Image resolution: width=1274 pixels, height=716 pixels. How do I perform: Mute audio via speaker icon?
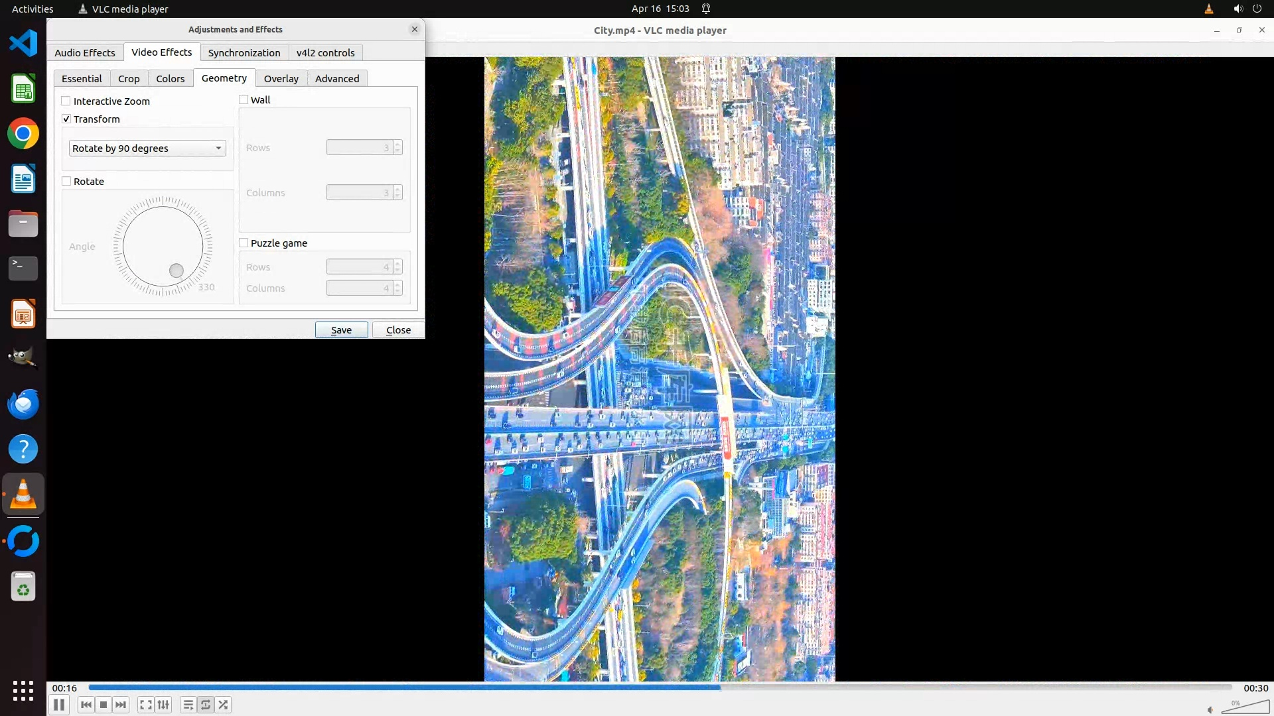pyautogui.click(x=1210, y=709)
